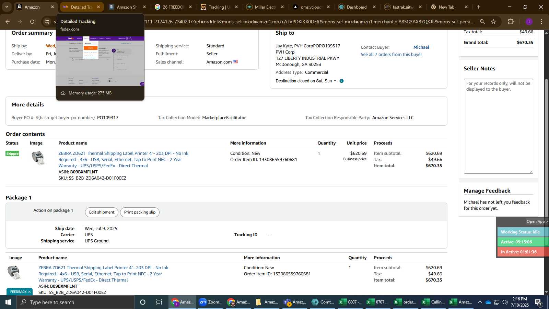
Task: Open the Zoom app in the taskbar
Action: (x=210, y=302)
